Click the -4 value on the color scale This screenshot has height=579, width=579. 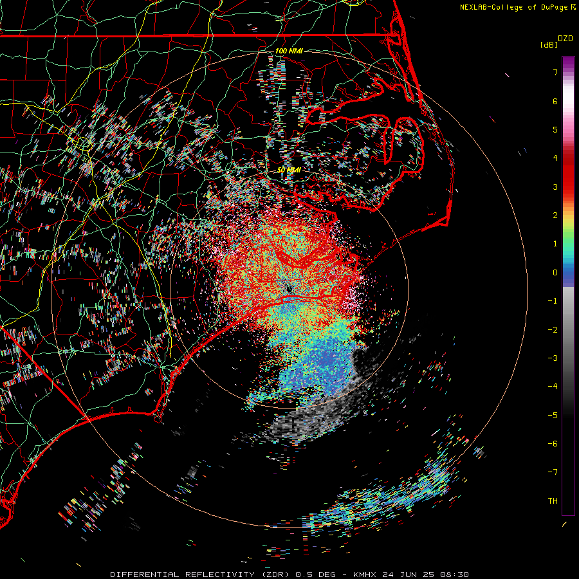(553, 387)
